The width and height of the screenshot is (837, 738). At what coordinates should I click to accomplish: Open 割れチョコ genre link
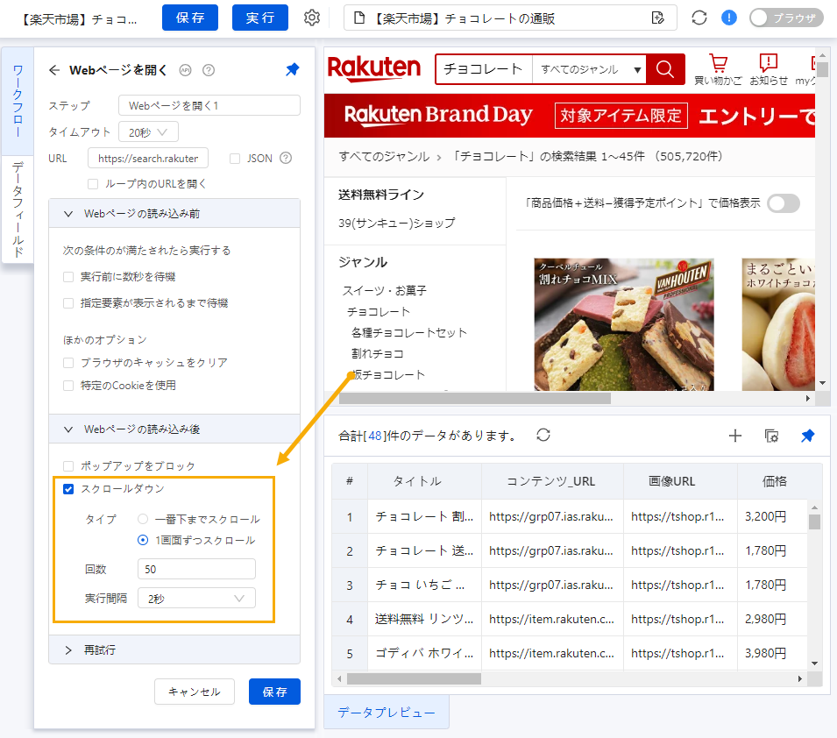coord(378,353)
